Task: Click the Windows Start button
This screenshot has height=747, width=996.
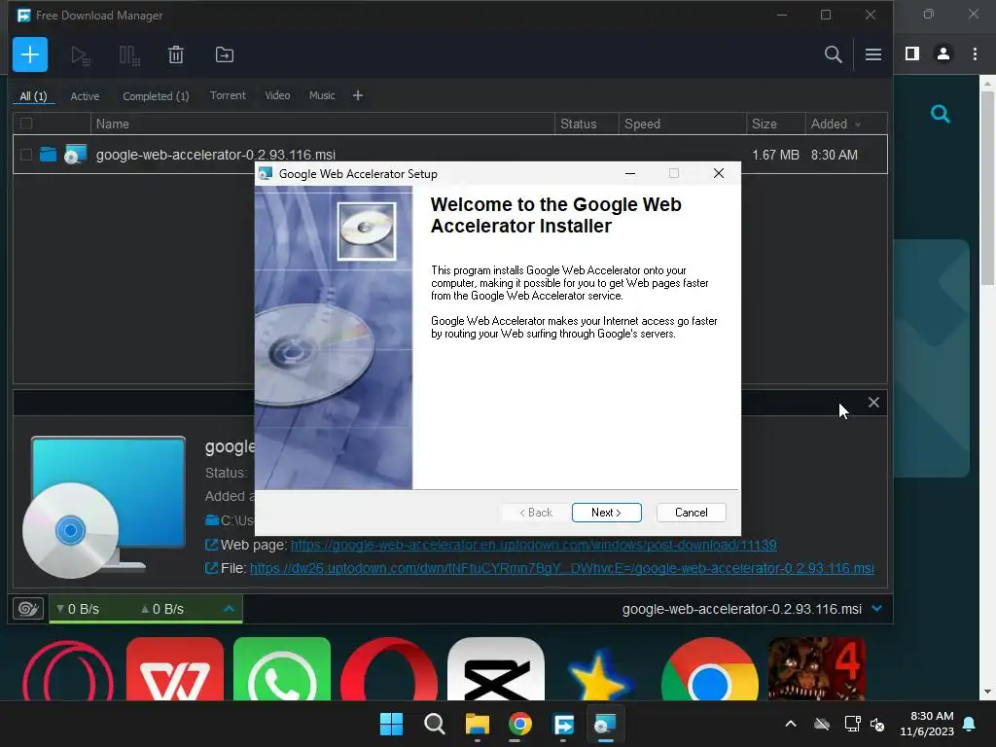Action: click(x=391, y=724)
